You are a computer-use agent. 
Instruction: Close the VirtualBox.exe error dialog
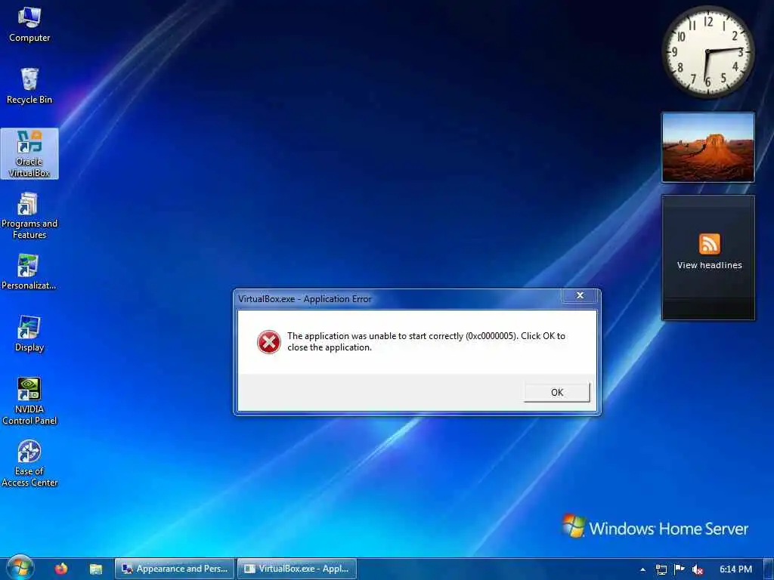click(580, 295)
